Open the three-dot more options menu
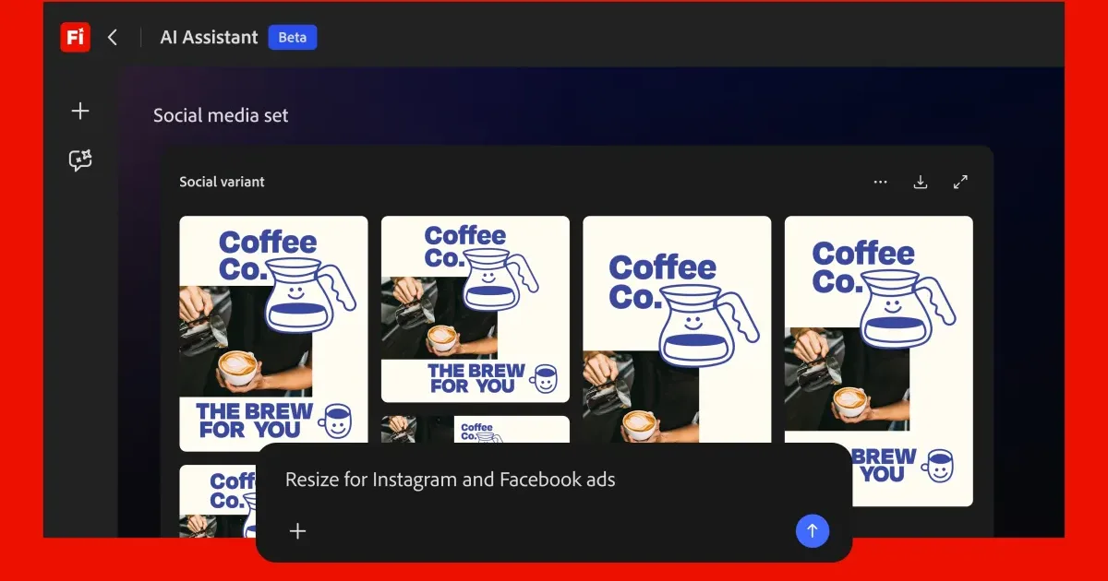1108x581 pixels. click(x=880, y=183)
